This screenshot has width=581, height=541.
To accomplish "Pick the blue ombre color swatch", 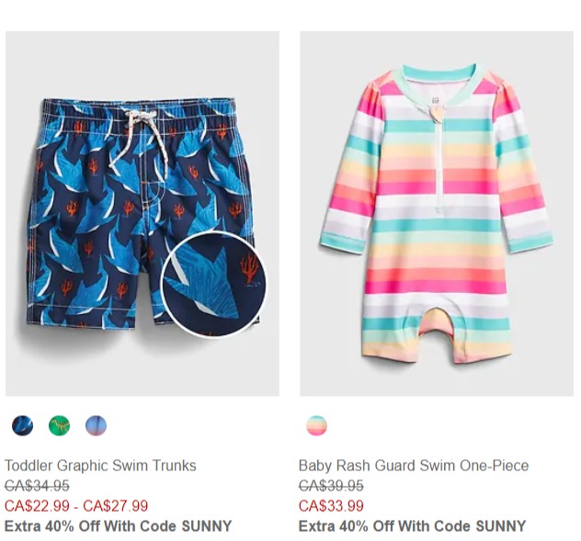I will (x=96, y=425).
